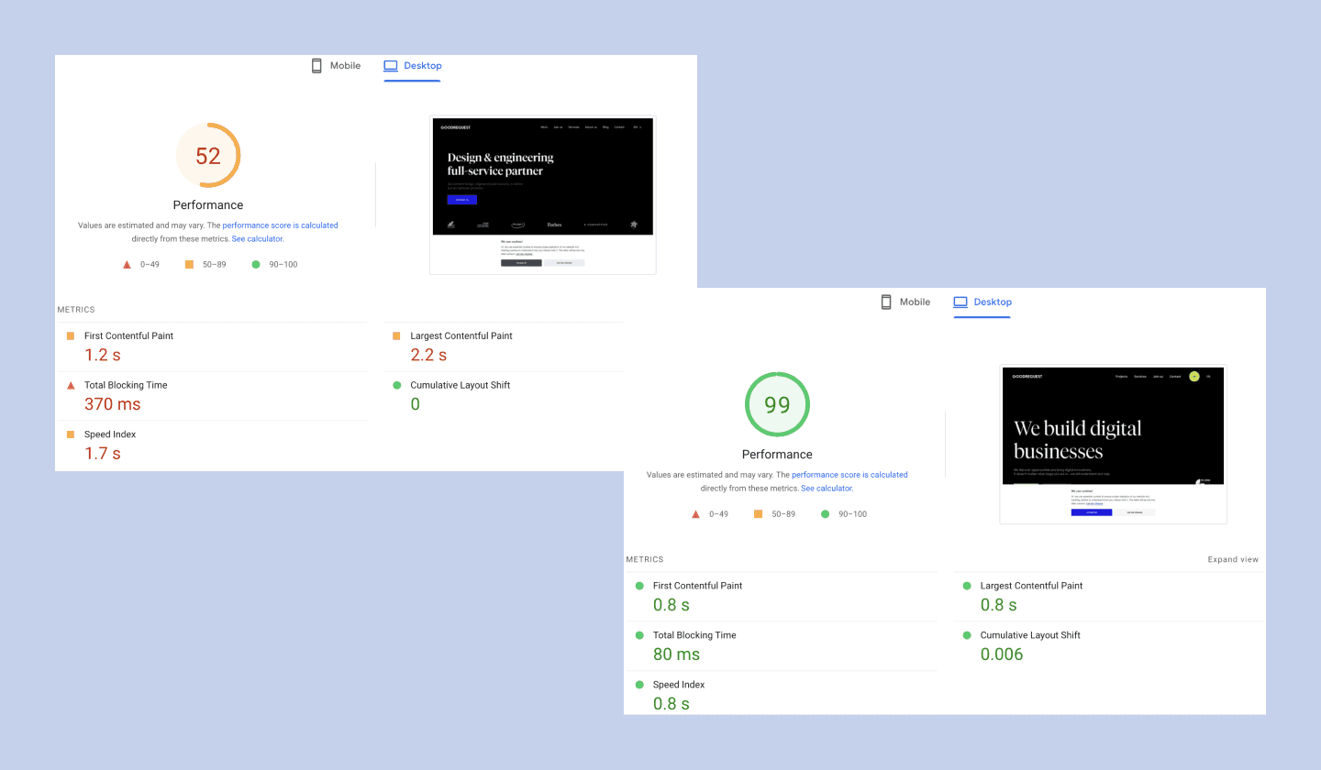The width and height of the screenshot is (1321, 770).
Task: Click the green circle beside Cumulative Layout Shift 0.006
Action: pyautogui.click(x=966, y=635)
